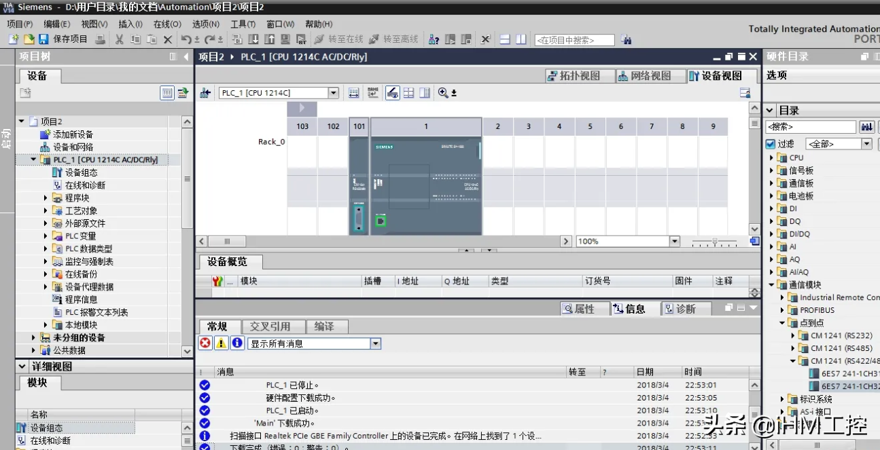
Task: Click the catalog search down binoculars icon
Action: 866,127
